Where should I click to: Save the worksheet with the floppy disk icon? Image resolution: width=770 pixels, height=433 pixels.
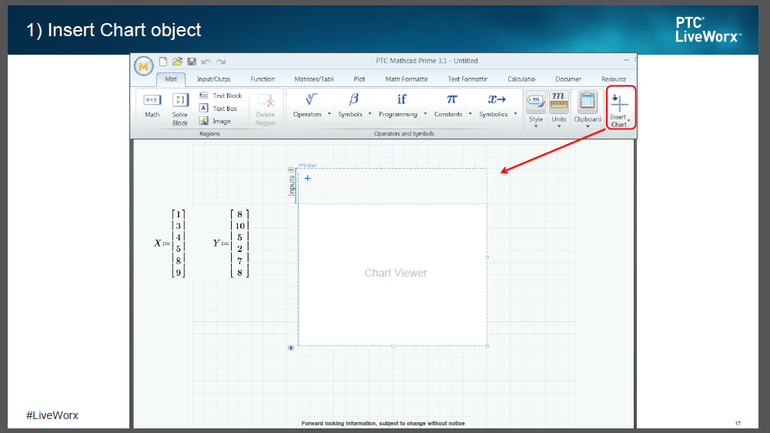pos(192,62)
